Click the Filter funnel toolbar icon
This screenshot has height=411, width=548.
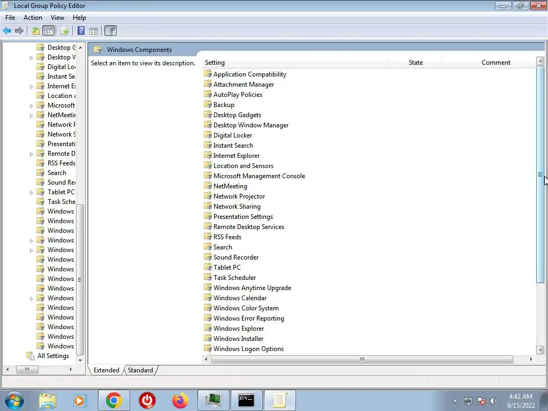(110, 31)
